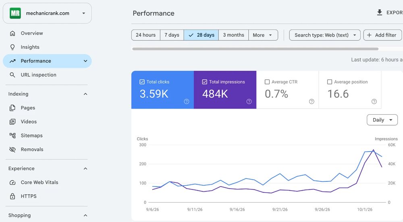403x222 pixels.
Task: Open the Sitemaps page
Action: (x=47, y=136)
